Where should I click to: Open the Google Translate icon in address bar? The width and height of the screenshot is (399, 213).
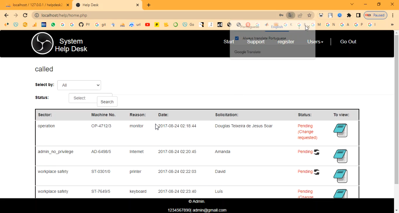click(290, 15)
